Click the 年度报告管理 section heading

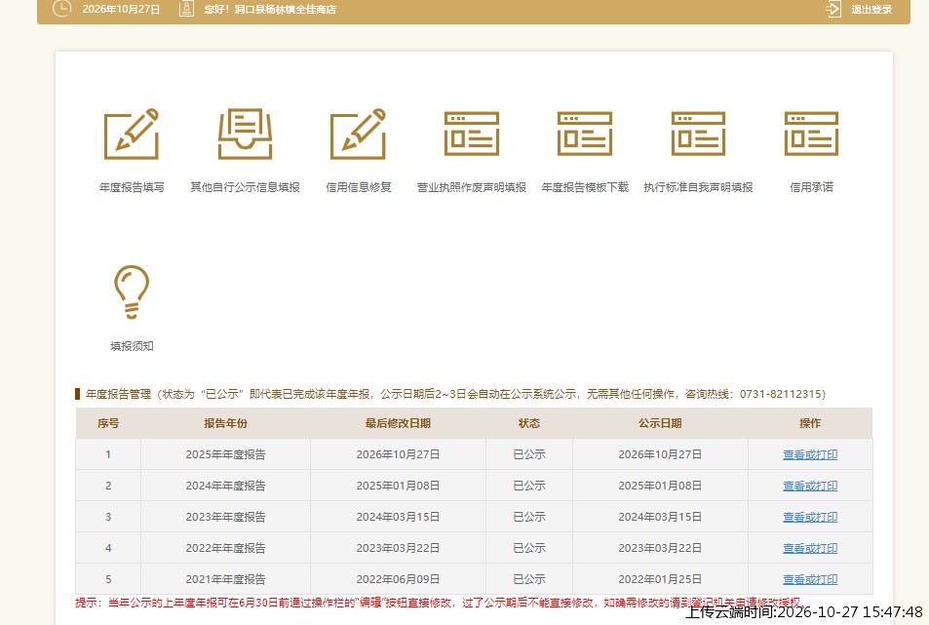tap(119, 394)
